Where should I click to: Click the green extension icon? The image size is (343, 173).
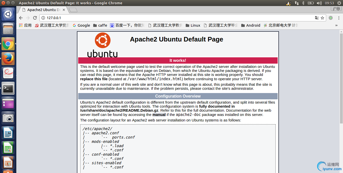331,18
